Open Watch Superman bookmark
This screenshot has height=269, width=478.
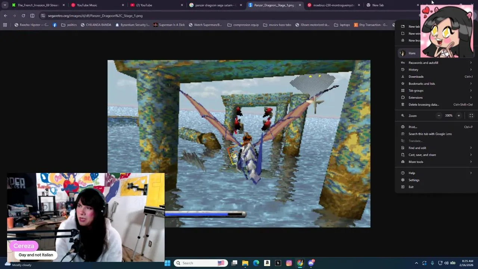(x=205, y=25)
